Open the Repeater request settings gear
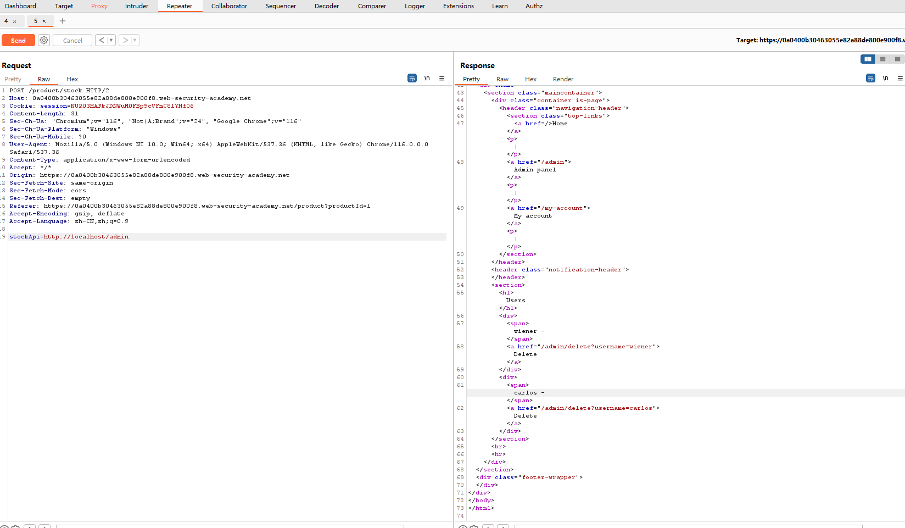The height and width of the screenshot is (528, 905). click(x=44, y=40)
